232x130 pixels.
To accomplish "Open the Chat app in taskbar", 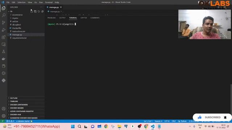I will [93, 126].
